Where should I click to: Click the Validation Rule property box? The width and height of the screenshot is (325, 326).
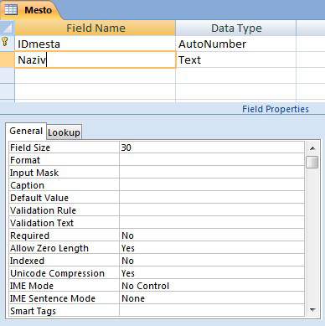[x=212, y=210]
